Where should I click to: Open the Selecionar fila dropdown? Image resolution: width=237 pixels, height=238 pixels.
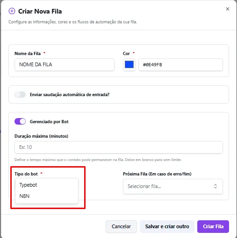tap(173, 186)
